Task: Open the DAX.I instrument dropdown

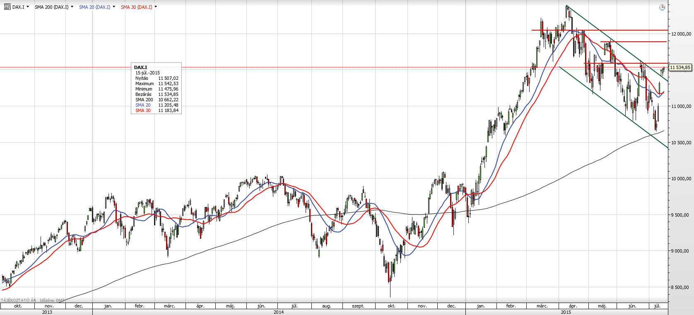Action: [28, 7]
